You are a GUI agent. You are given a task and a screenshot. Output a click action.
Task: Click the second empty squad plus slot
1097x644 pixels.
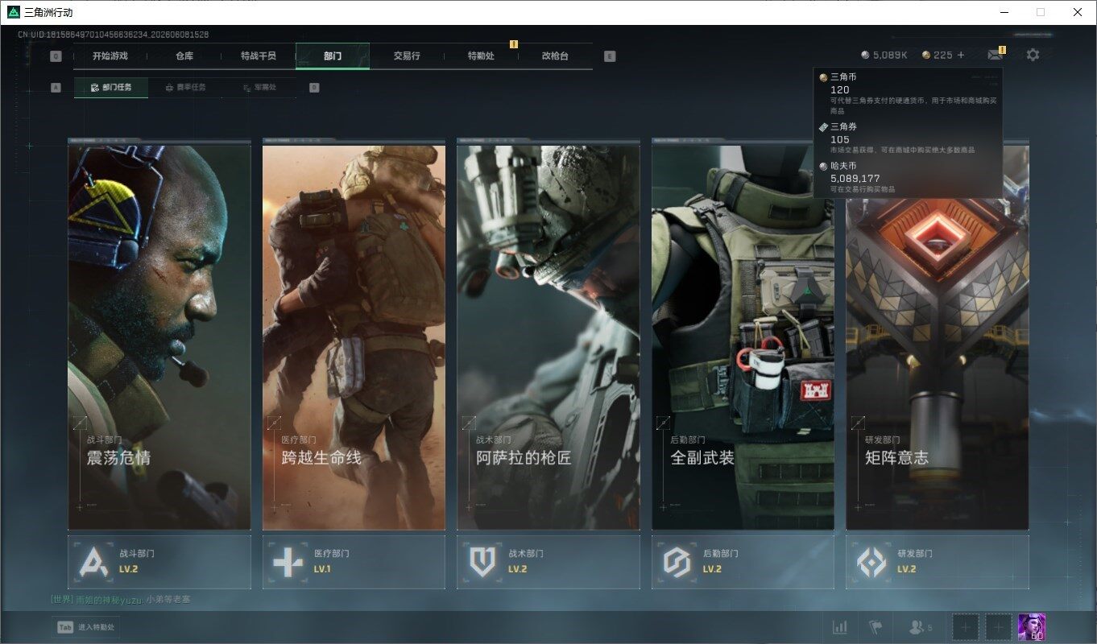click(x=999, y=626)
